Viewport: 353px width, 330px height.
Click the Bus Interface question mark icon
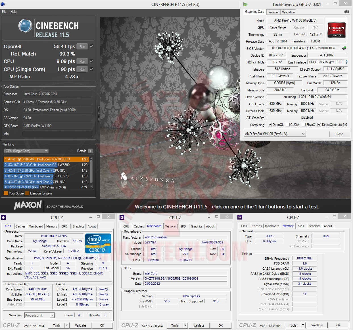pyautogui.click(x=346, y=62)
